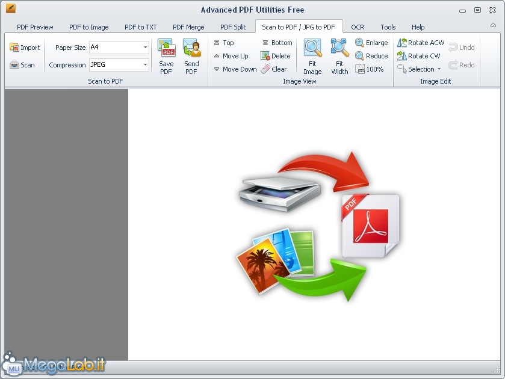
Task: Minimize the application window
Action: coord(462,11)
